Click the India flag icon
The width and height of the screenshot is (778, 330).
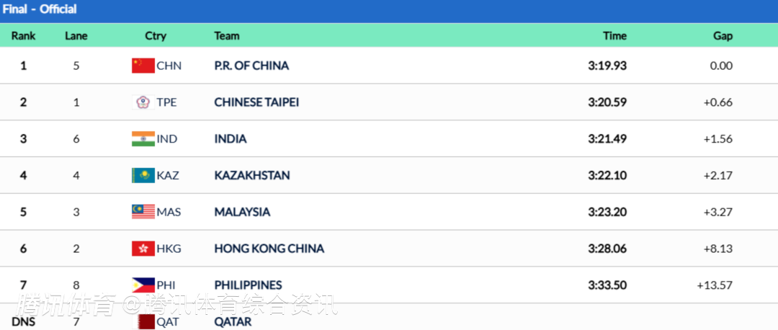(143, 139)
